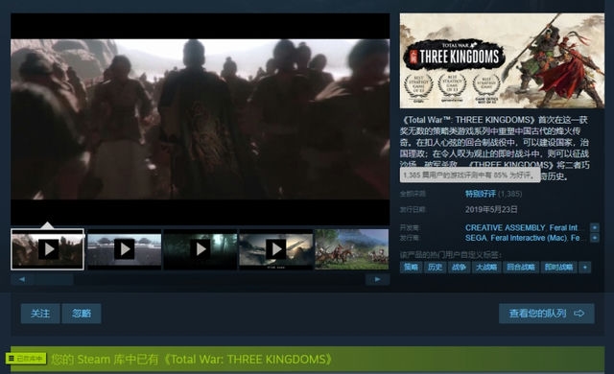
Task: Play the third dark forest video thumbnail
Action: click(x=201, y=249)
